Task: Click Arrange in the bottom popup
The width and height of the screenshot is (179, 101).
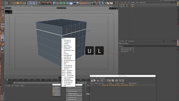Action: (56, 87)
